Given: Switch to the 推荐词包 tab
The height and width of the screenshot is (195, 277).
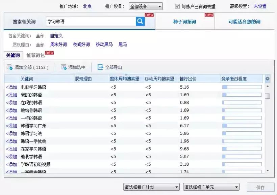Looking at the screenshot, I should (35, 55).
